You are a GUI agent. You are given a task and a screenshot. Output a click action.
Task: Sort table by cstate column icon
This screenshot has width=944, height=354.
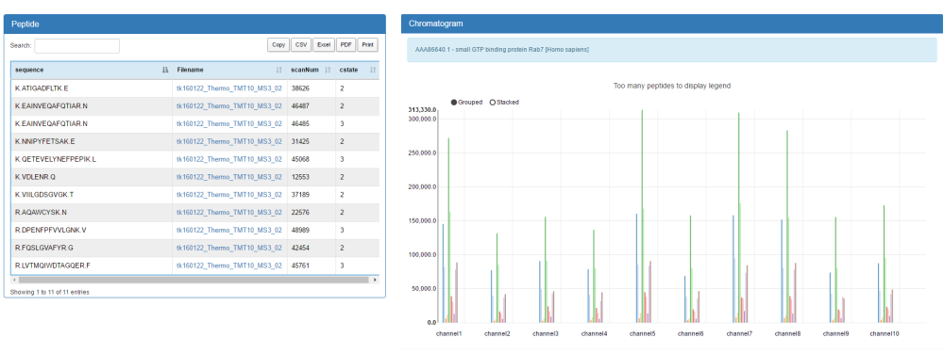click(373, 71)
